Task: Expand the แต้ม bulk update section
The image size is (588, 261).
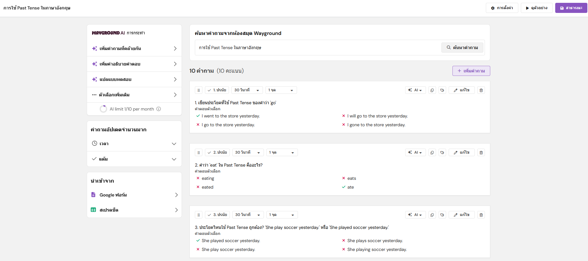Action: pos(134,159)
